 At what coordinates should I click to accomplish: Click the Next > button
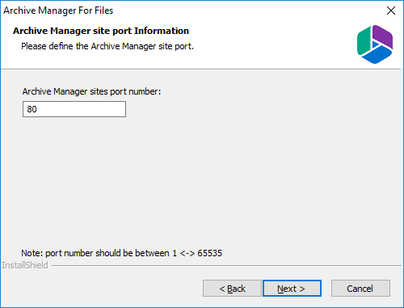[292, 289]
